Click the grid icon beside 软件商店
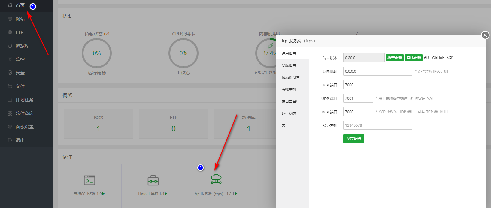Viewport: 491px width, 208px height. pos(10,113)
